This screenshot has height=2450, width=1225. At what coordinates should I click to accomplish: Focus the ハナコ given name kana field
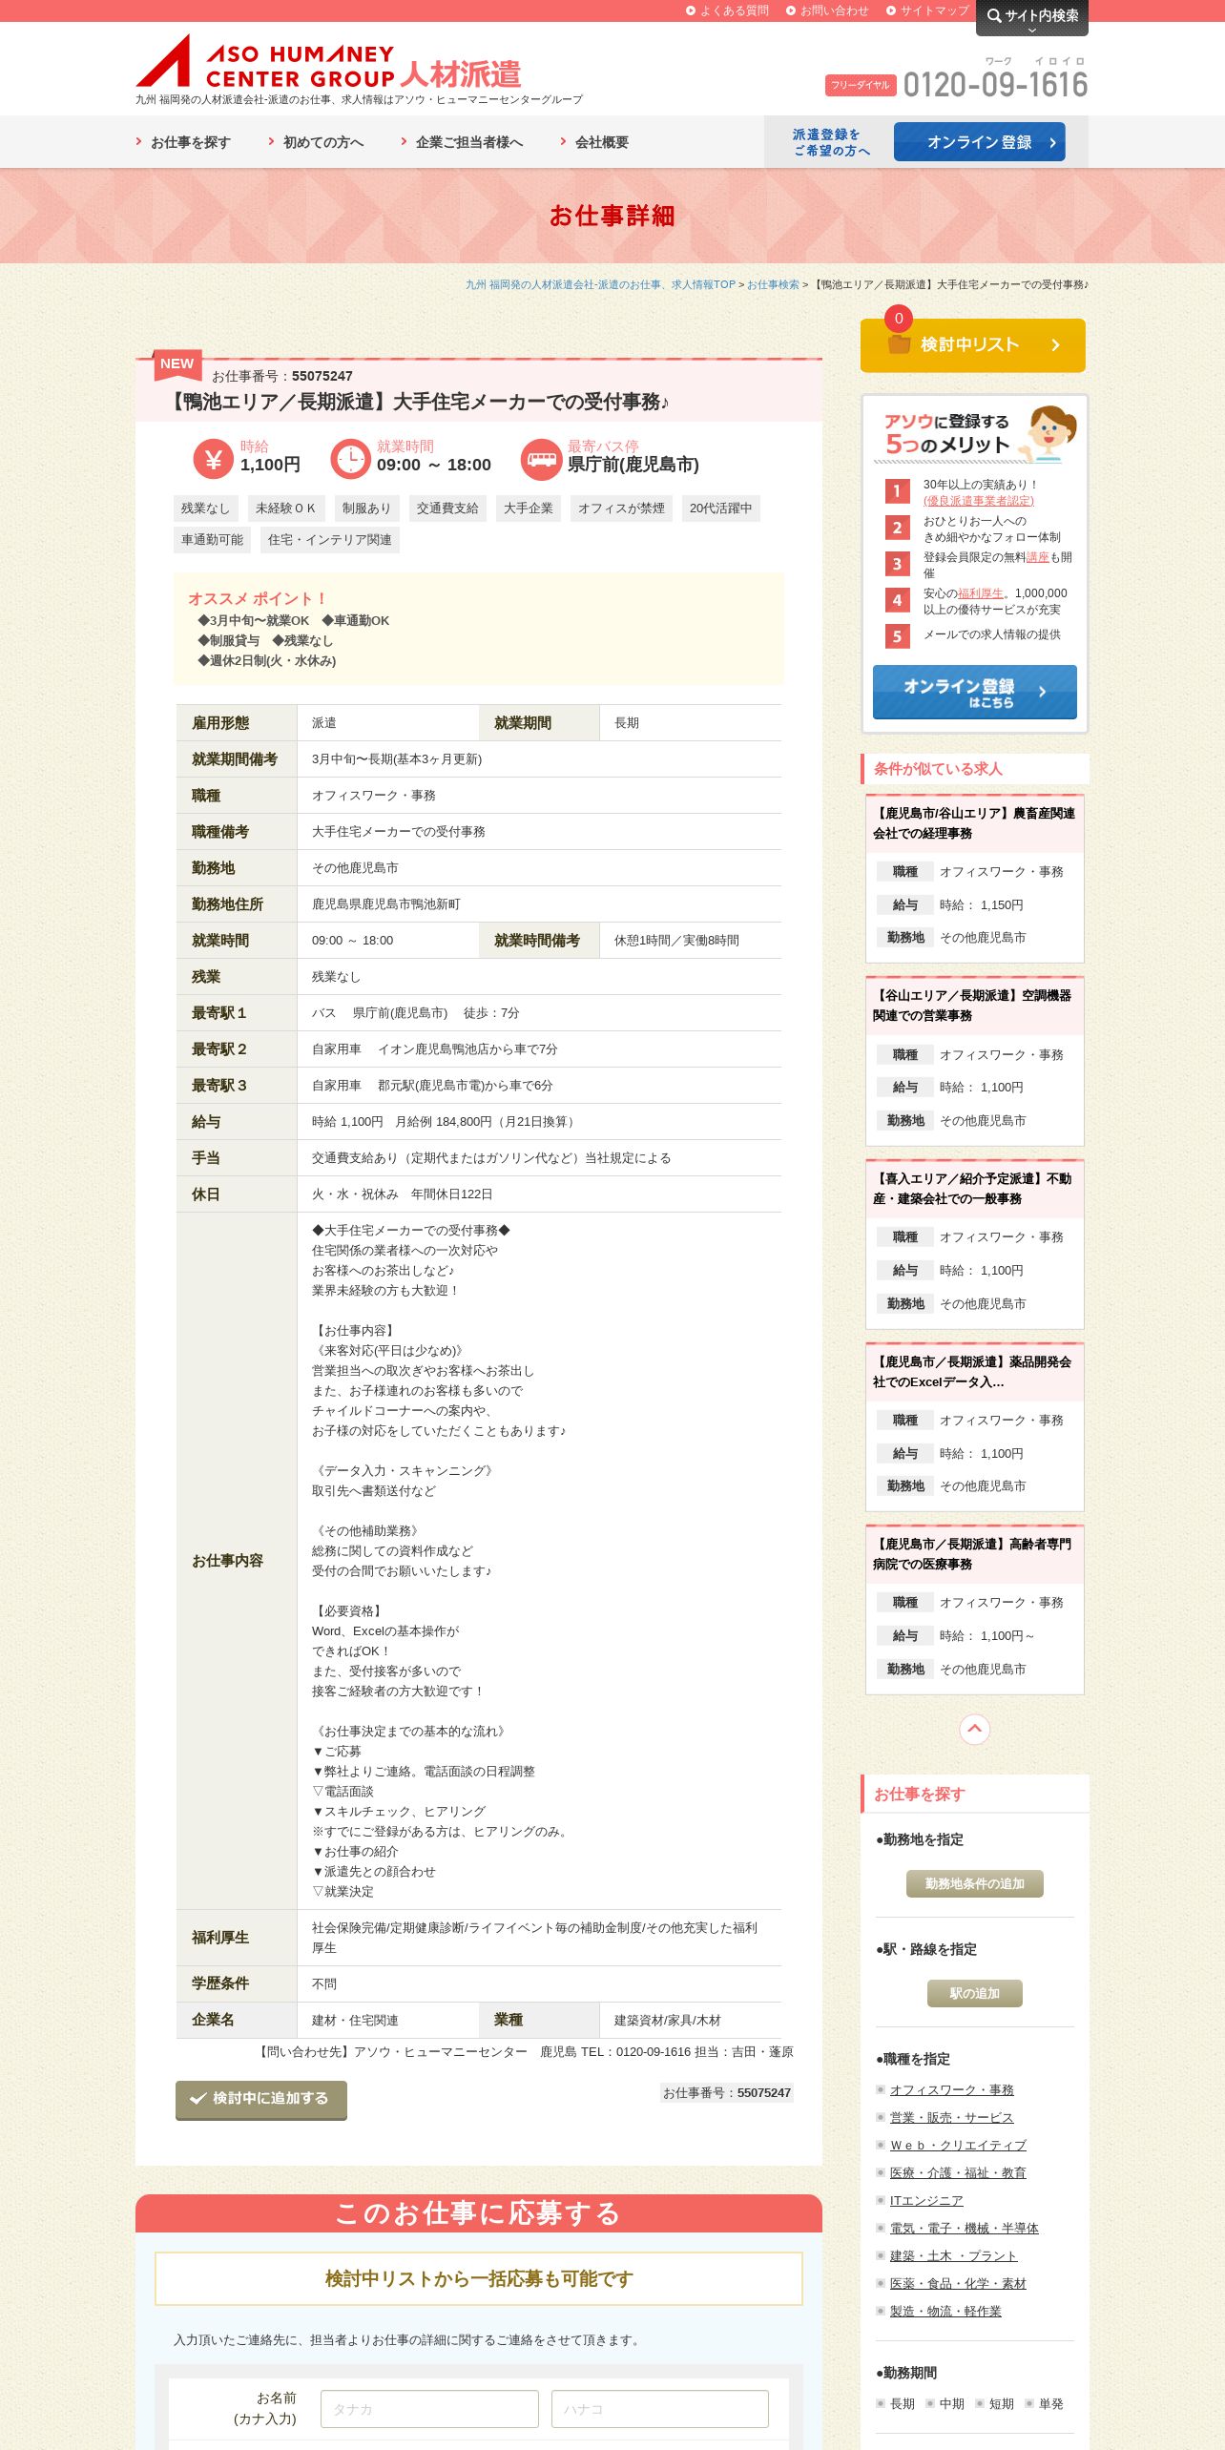coord(660,2409)
